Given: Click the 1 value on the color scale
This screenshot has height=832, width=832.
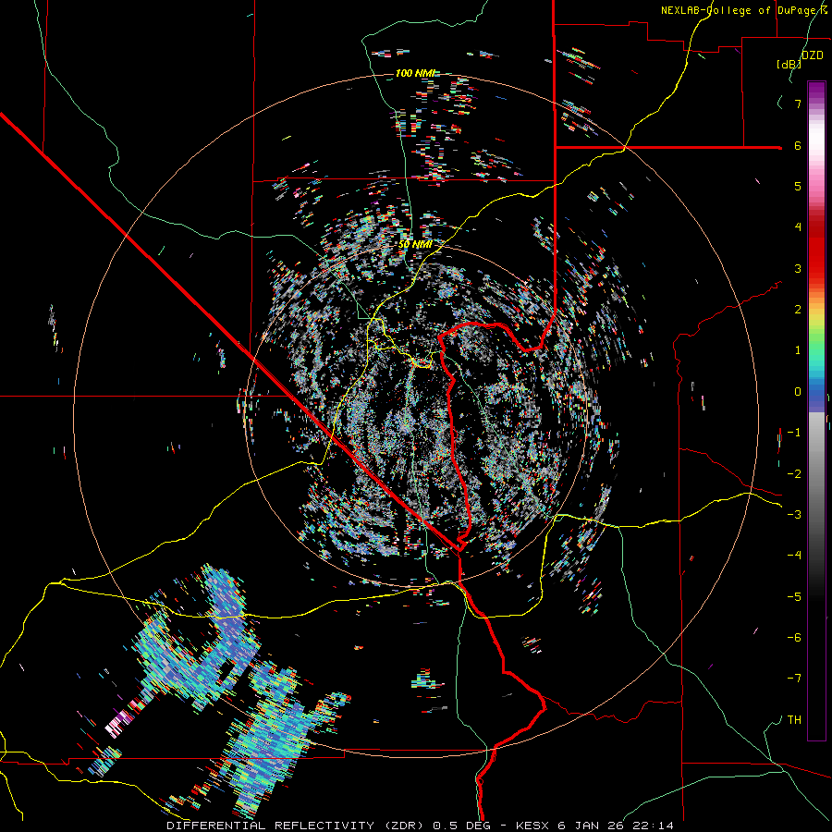Looking at the screenshot, I should [798, 350].
